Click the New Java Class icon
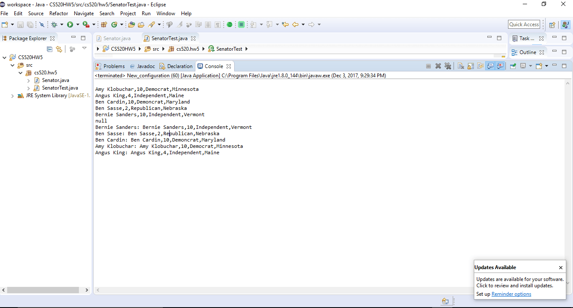Viewport: 573px width, 308px height. (x=114, y=25)
